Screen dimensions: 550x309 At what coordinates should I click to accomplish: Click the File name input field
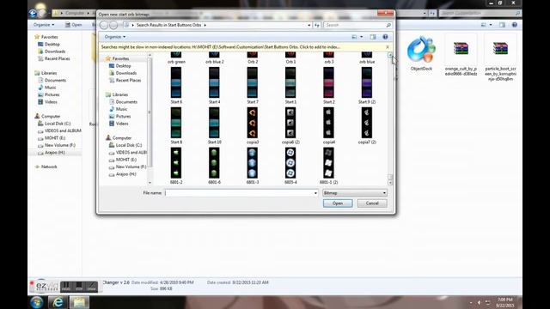click(x=239, y=193)
